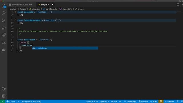Click the minimap at editor's right edge

(x=179, y=12)
